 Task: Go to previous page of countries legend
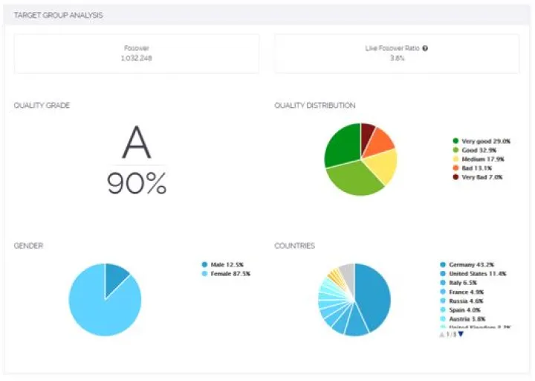442,334
